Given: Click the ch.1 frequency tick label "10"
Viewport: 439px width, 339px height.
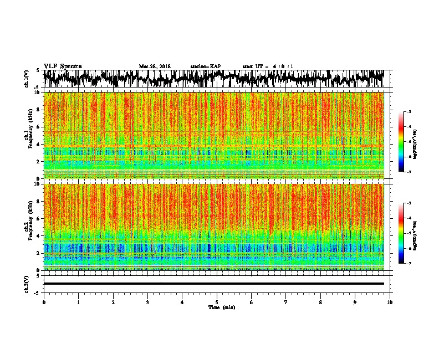Looking at the screenshot, I should click(38, 93).
